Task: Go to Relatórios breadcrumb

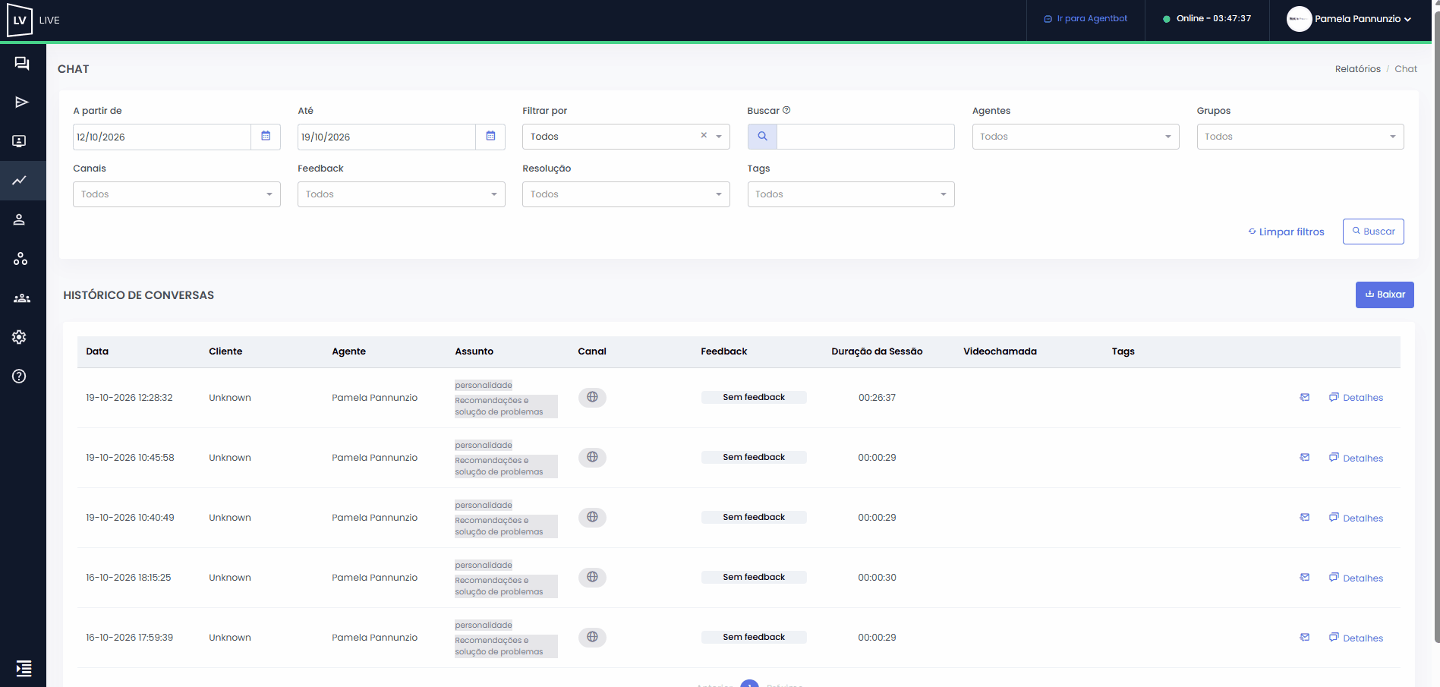Action: click(x=1357, y=69)
